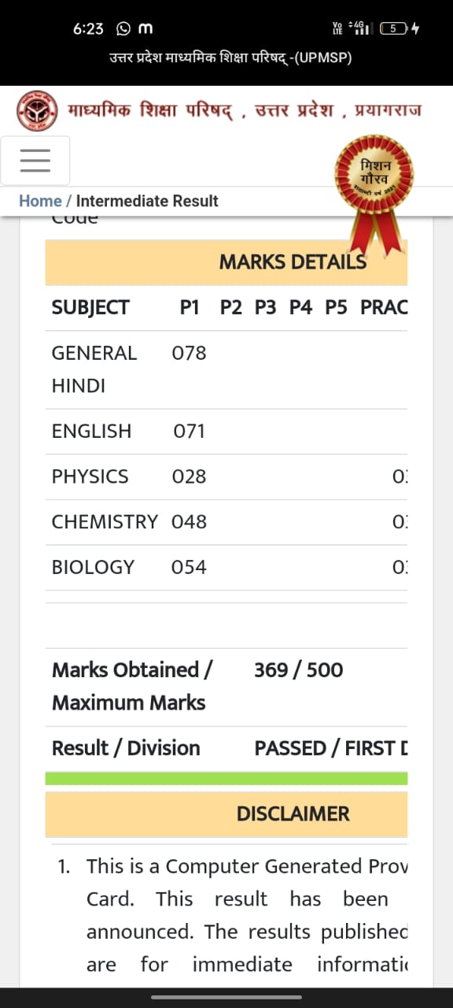Select the GENERAL HINDI subject row
Viewport: 453px width, 1008px height.
(226, 369)
